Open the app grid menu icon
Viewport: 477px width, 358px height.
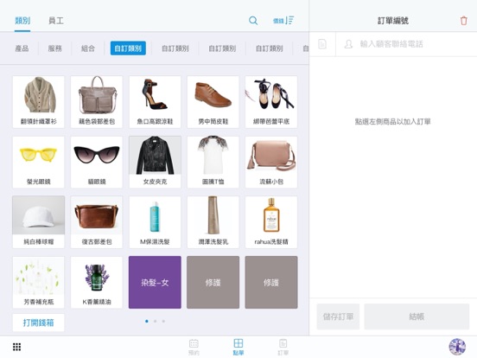pos(16,347)
